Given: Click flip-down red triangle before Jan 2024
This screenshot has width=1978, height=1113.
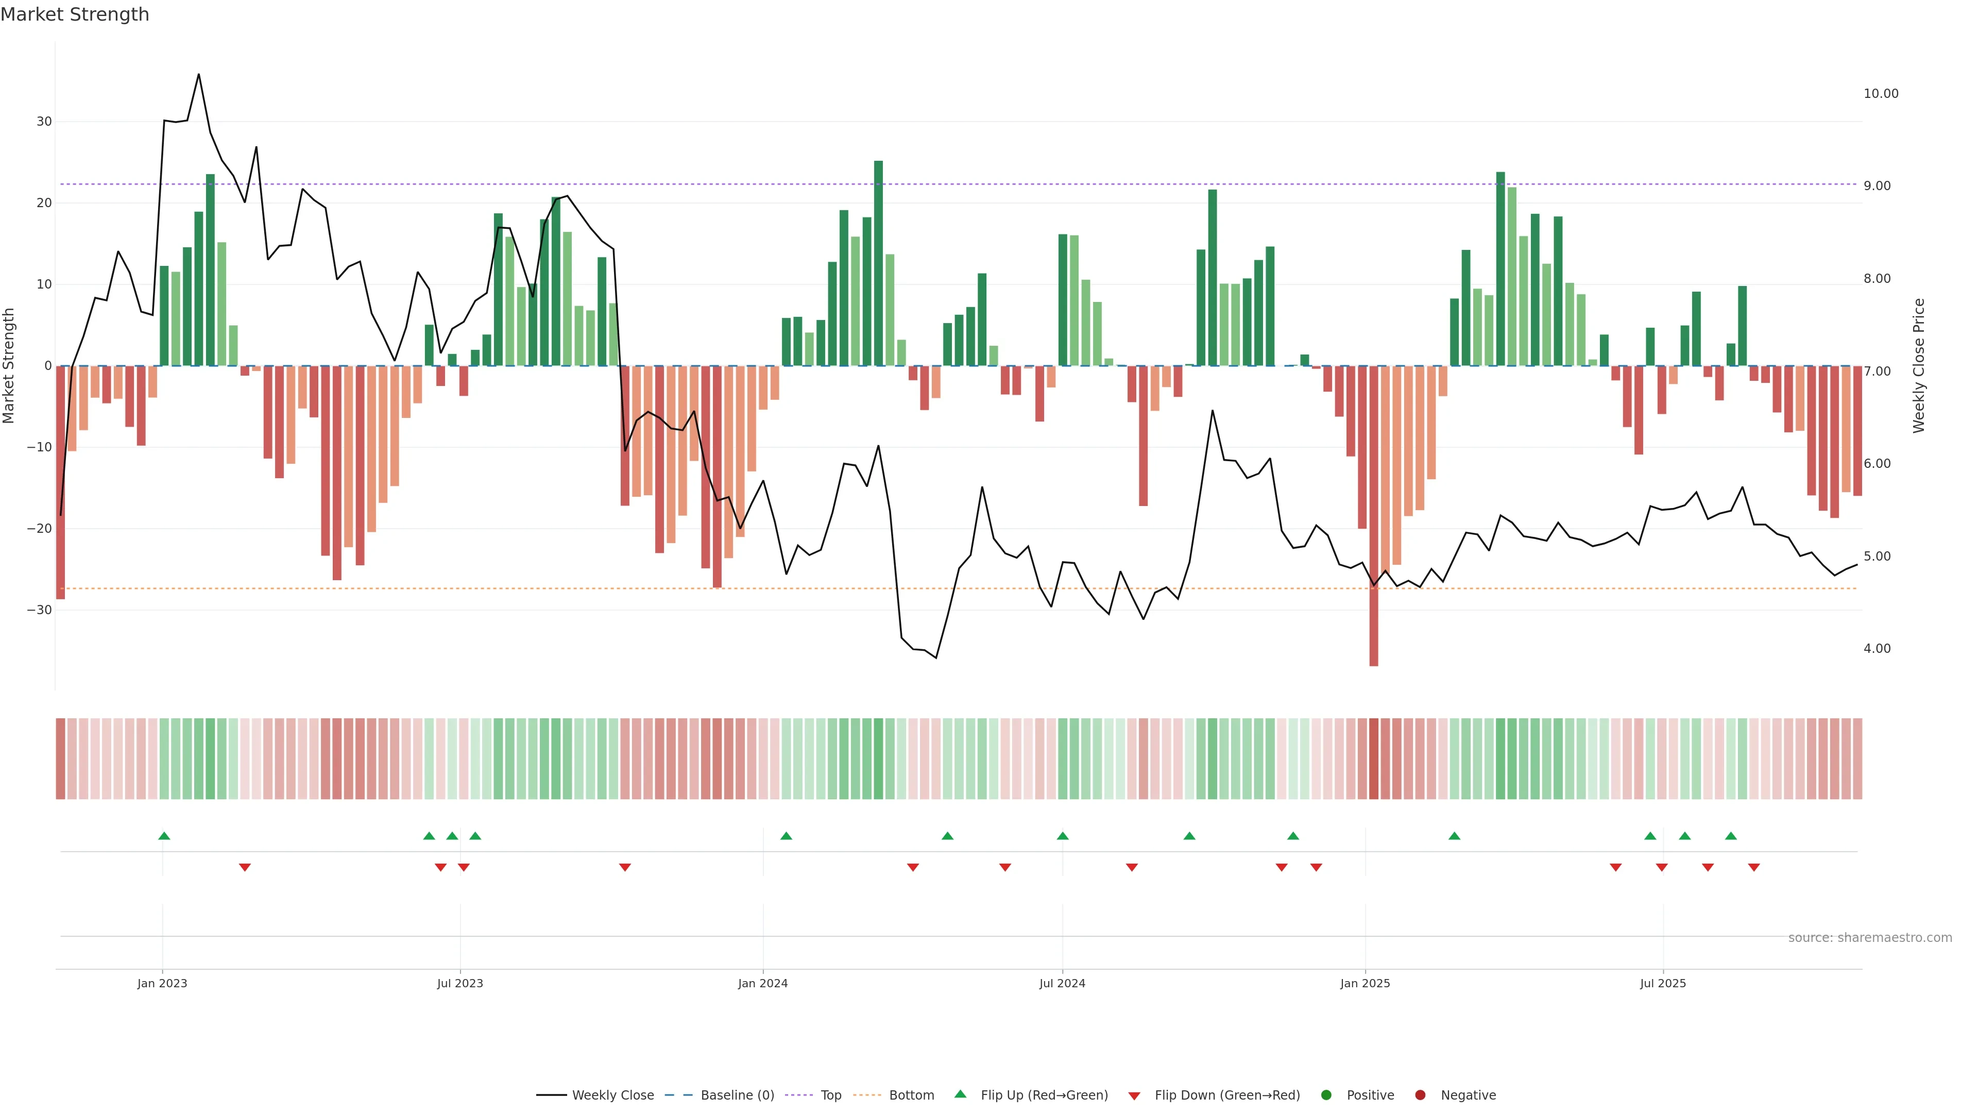Looking at the screenshot, I should 625,867.
